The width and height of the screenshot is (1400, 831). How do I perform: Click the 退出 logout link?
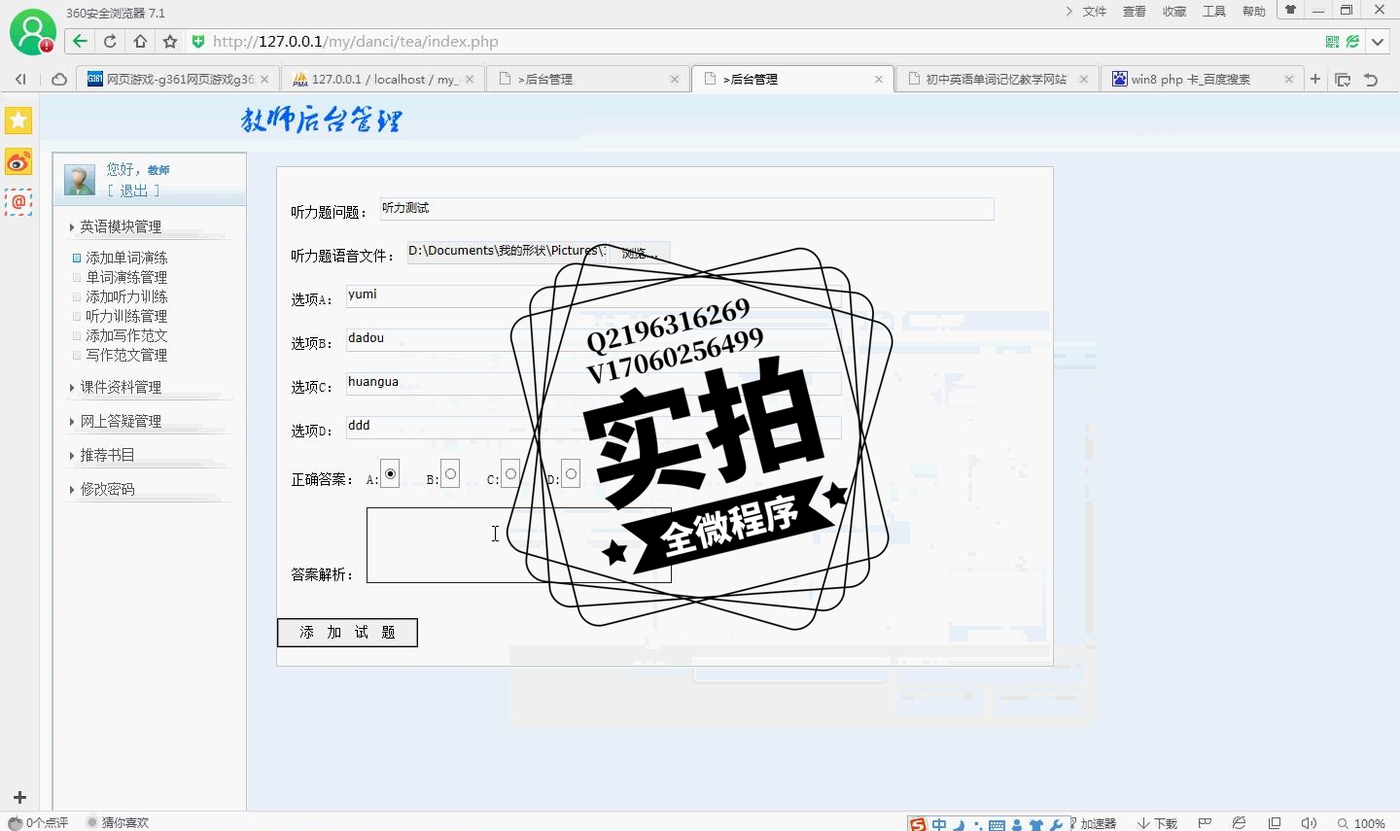[x=133, y=190]
